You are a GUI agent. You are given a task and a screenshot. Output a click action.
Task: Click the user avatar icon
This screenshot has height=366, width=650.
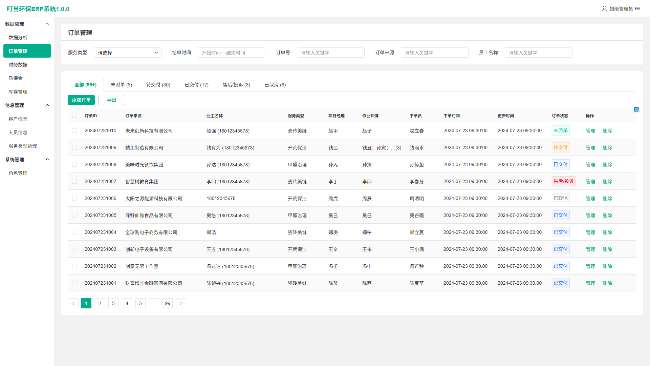click(x=604, y=8)
